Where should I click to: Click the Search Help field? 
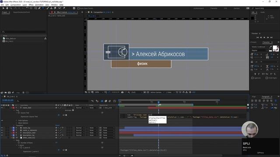pos(265,8)
